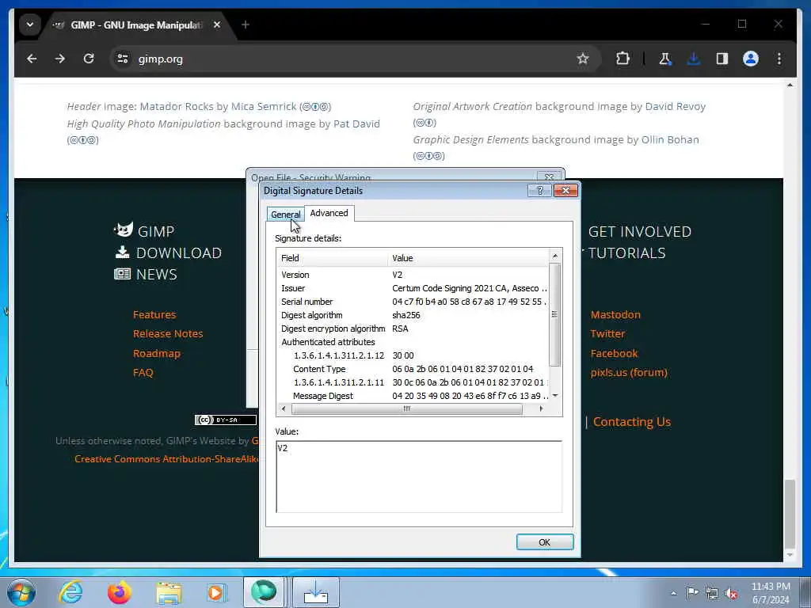Open the Facebook link

[x=614, y=353]
